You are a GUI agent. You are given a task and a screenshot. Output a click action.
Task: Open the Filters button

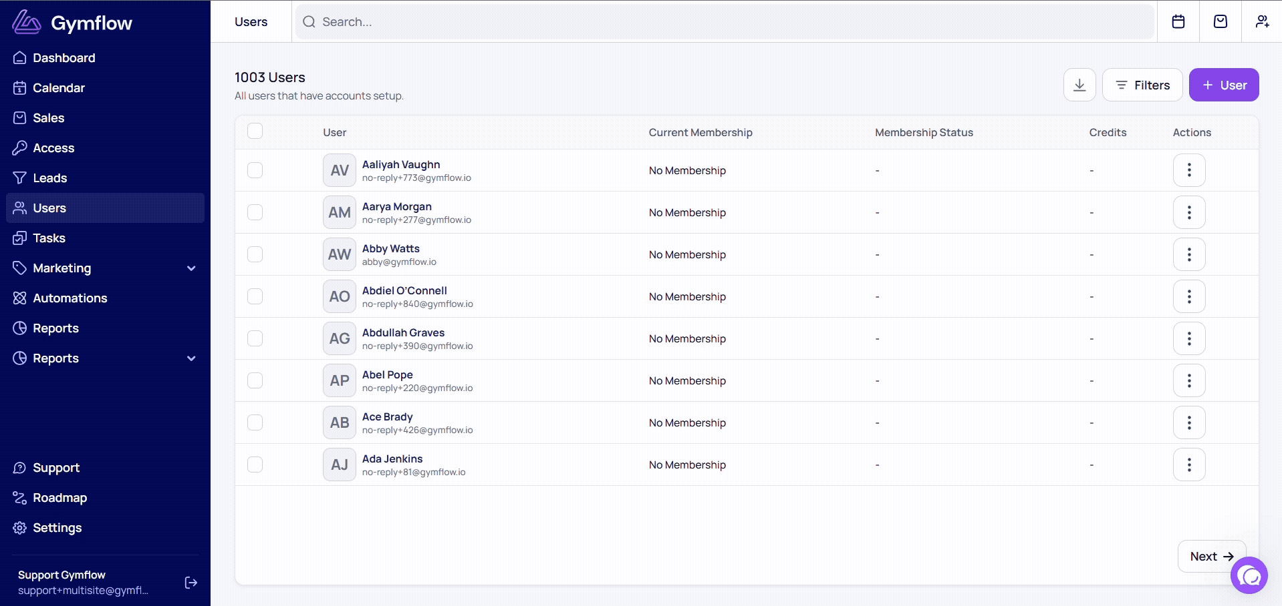click(x=1142, y=85)
